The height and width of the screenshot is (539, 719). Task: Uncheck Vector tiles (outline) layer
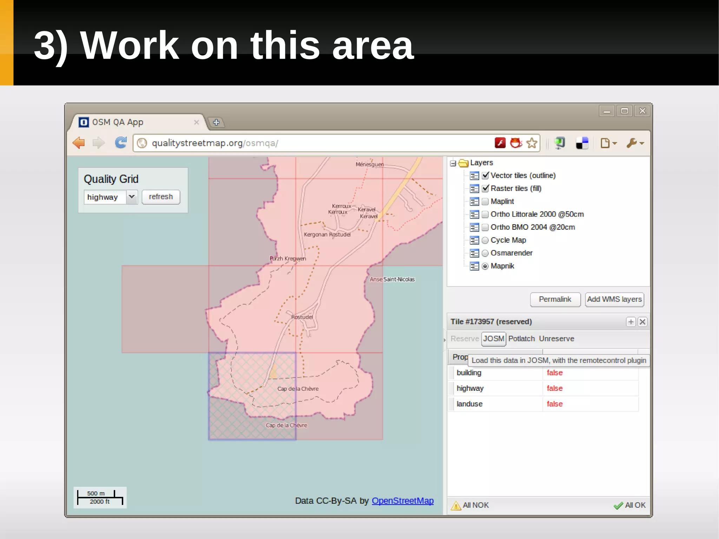(x=485, y=175)
